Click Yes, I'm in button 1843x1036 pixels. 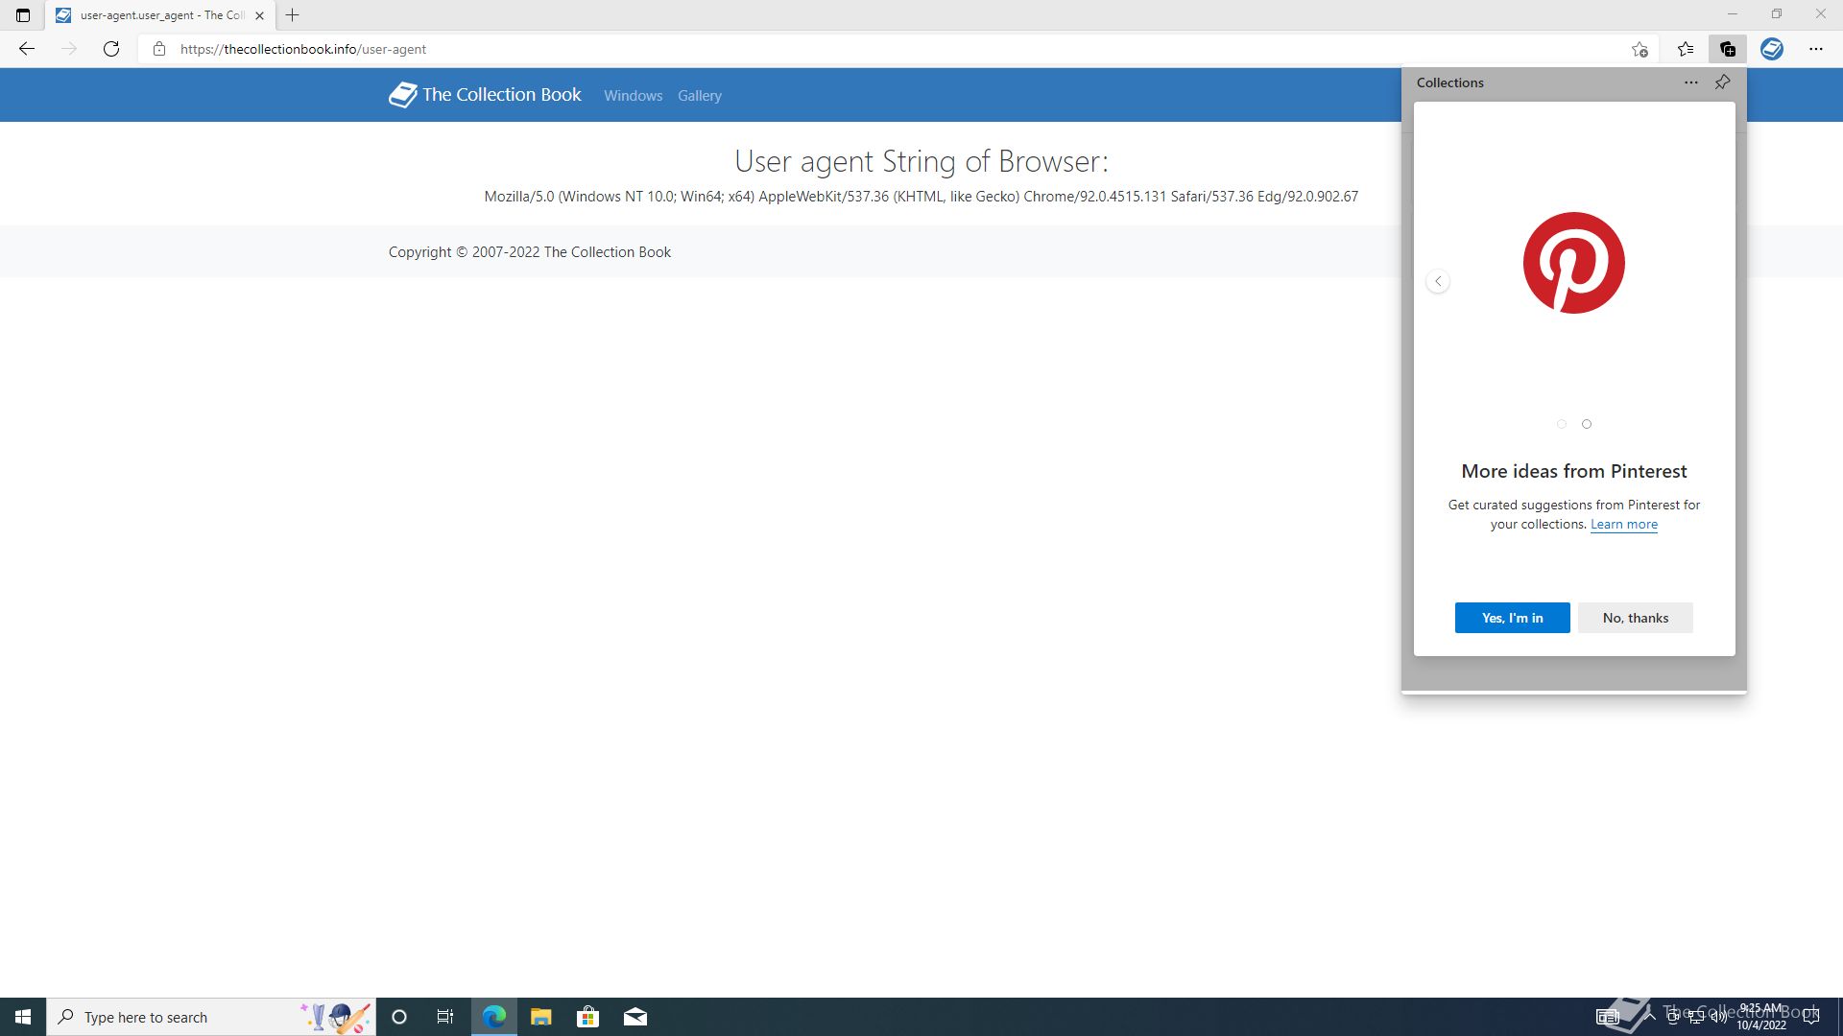1512,618
